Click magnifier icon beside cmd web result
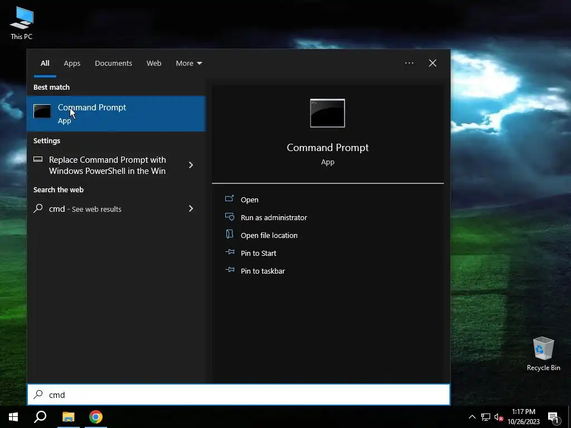The width and height of the screenshot is (571, 428). (x=38, y=208)
